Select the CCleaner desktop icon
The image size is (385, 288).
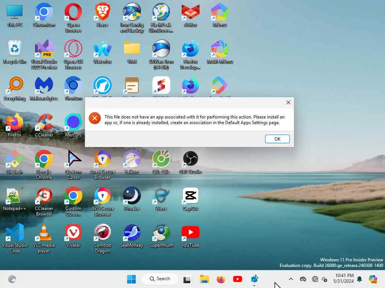[44, 125]
